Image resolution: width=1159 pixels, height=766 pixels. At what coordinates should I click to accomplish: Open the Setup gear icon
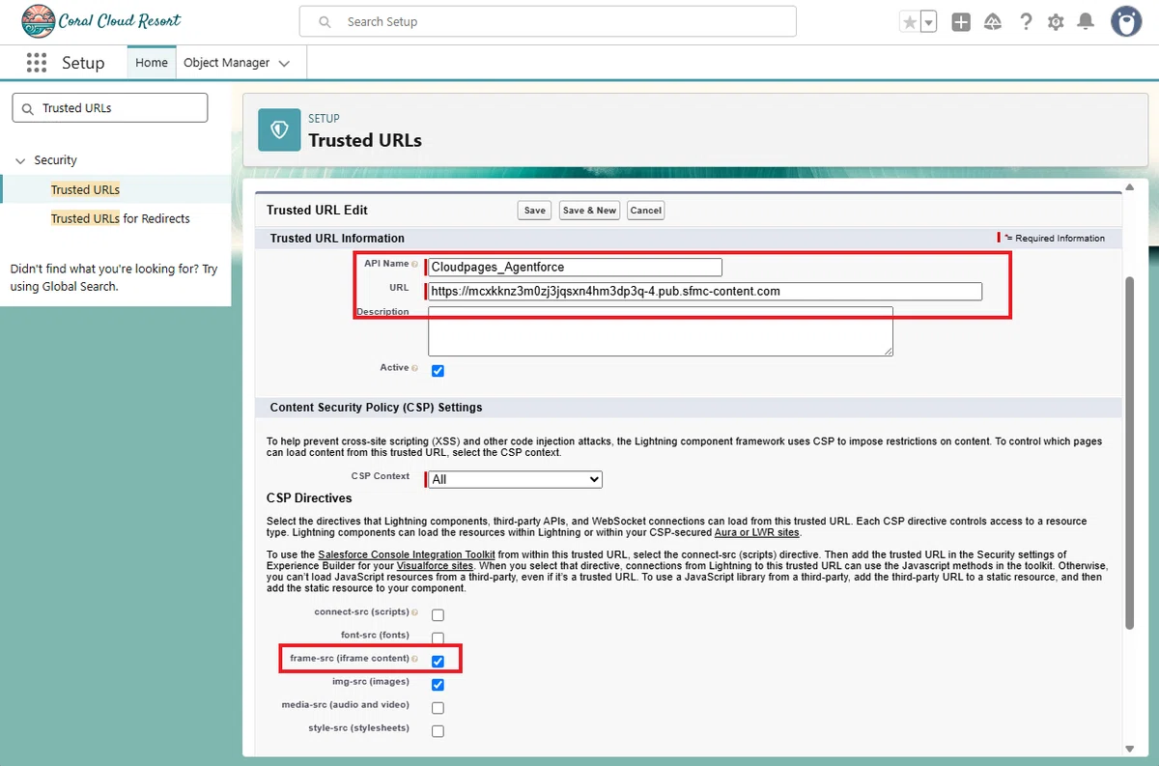[1056, 21]
